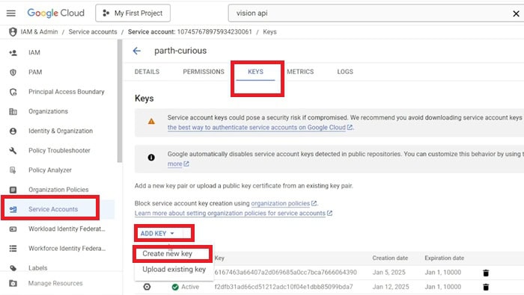Open IAM in the sidebar
This screenshot has width=524, height=295.
[x=34, y=53]
